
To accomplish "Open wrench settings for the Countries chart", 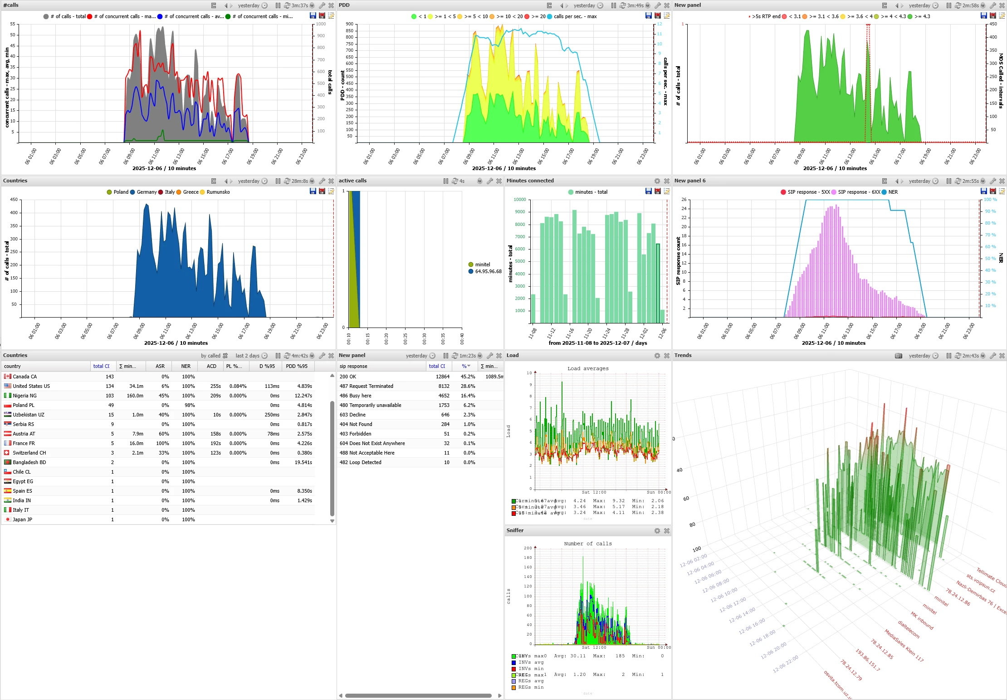I will [322, 181].
